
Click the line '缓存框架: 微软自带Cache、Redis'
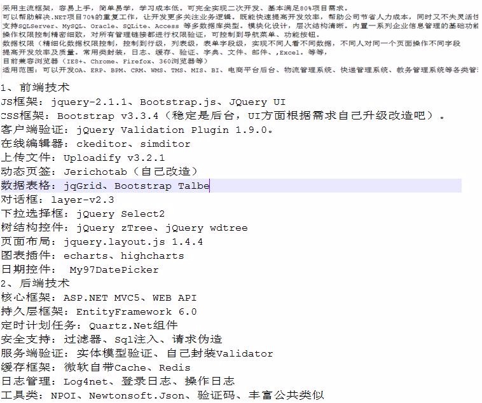click(x=95, y=367)
